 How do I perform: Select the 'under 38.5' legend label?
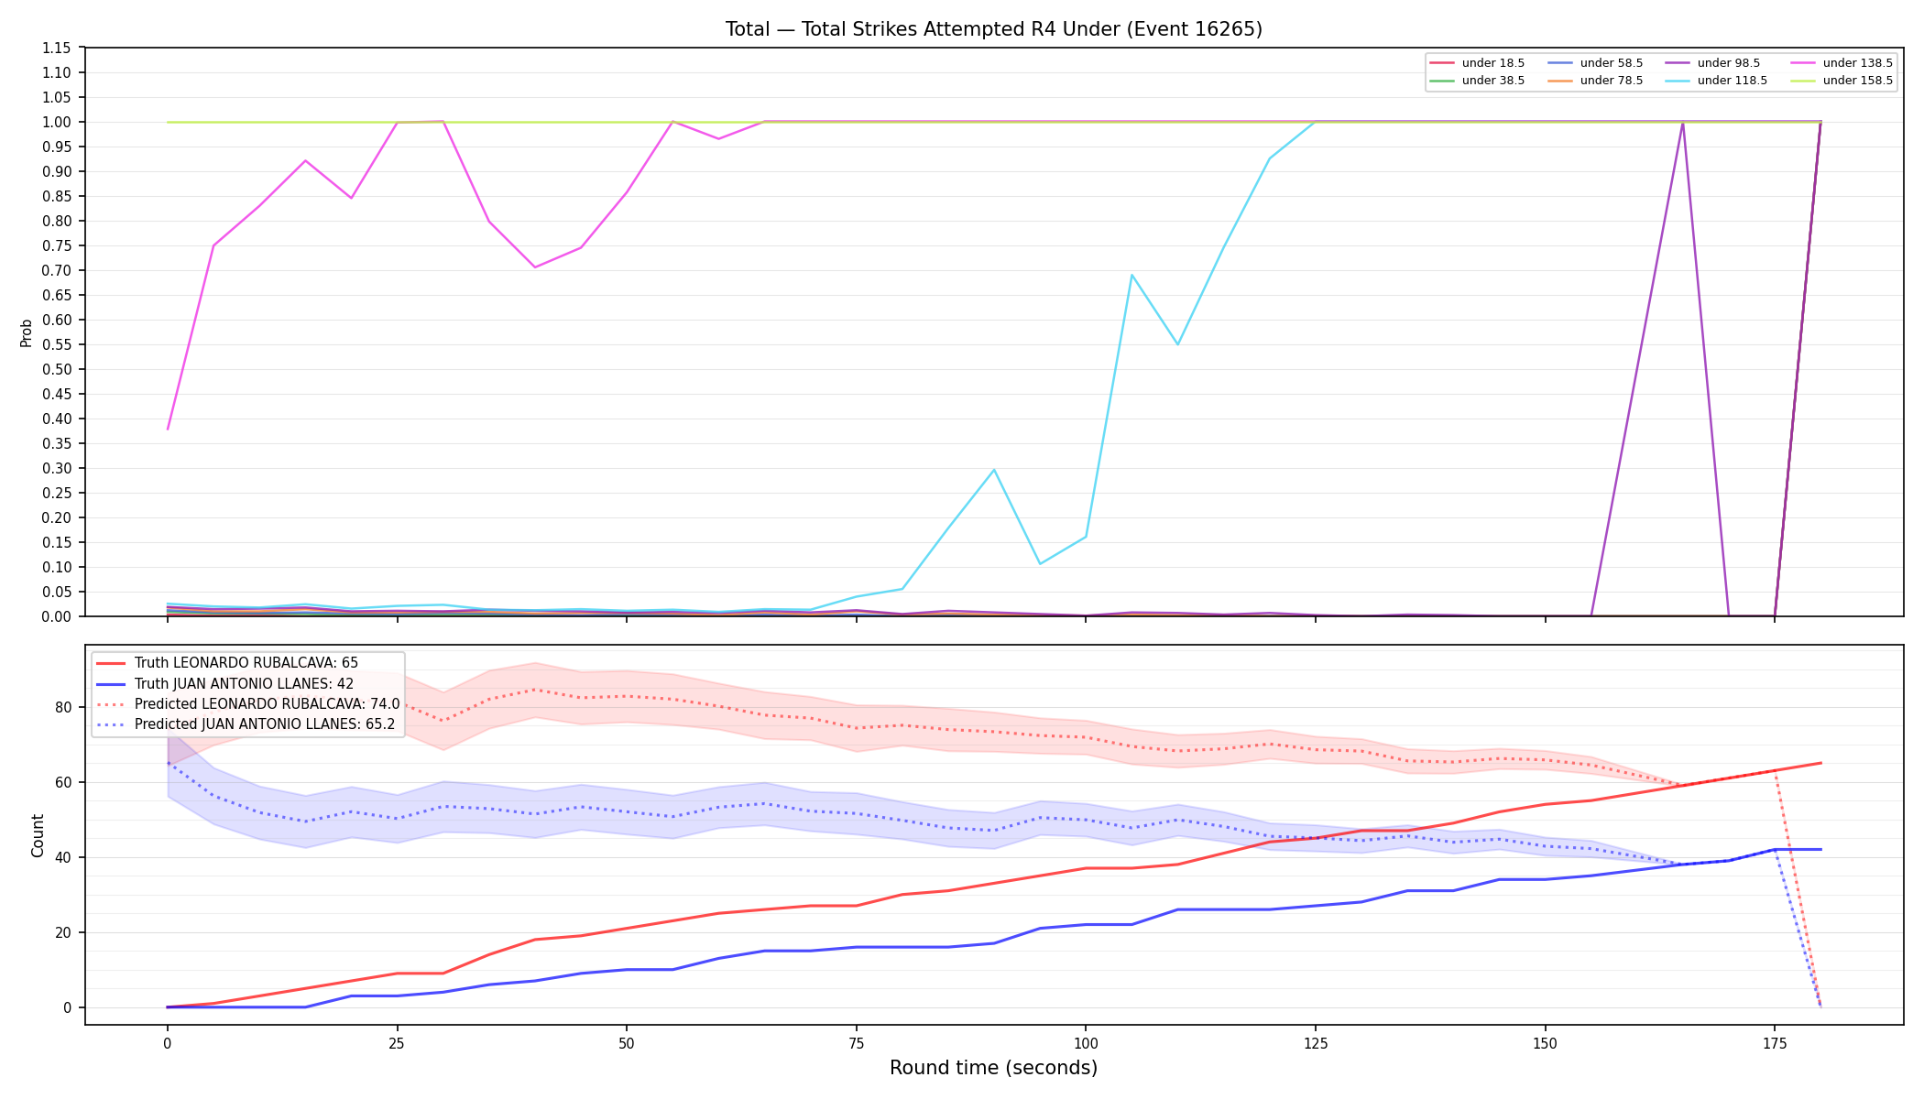pos(1493,81)
